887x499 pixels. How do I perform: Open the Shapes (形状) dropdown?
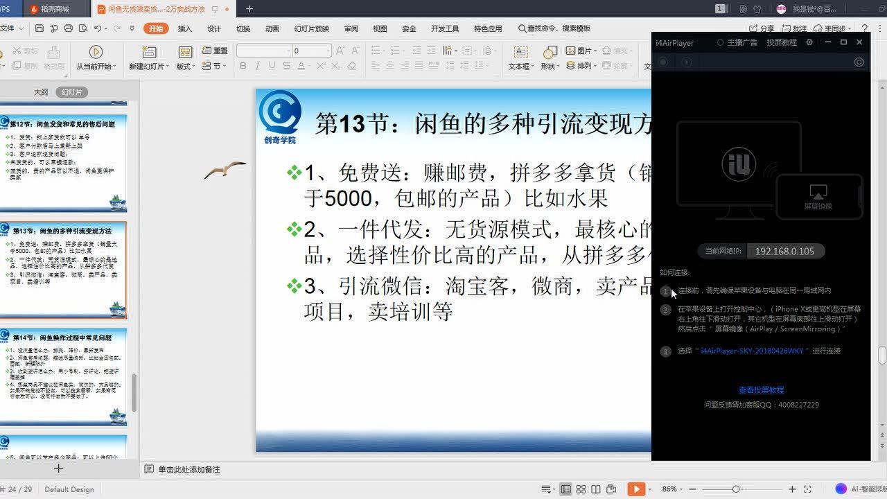click(x=550, y=67)
